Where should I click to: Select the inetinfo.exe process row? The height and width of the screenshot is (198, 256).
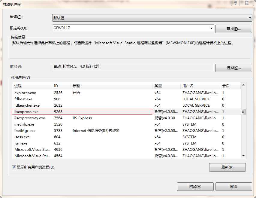click(127, 124)
